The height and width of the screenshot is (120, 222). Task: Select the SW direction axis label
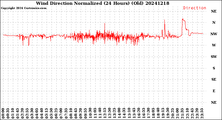(x=214, y=57)
